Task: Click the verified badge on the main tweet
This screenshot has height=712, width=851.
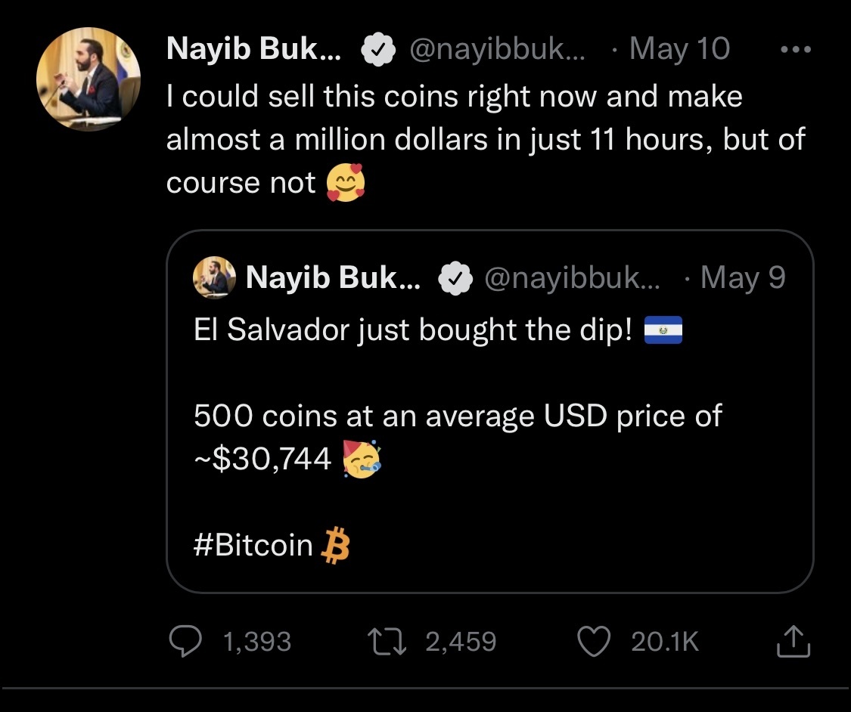Action: coord(377,50)
